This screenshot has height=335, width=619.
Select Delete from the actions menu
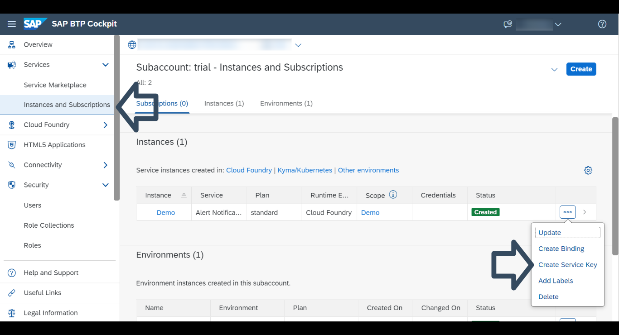pyautogui.click(x=548, y=297)
